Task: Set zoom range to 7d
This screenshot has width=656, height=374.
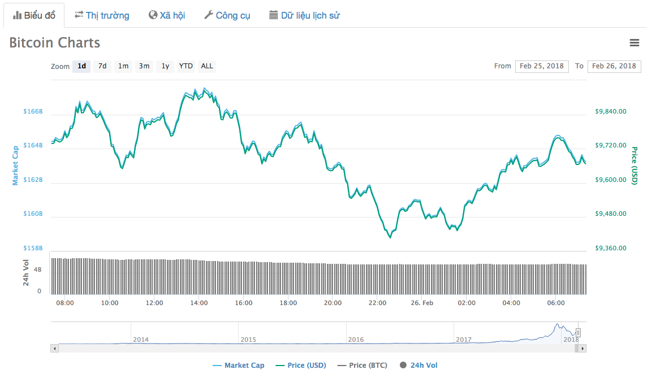Action: [x=102, y=66]
